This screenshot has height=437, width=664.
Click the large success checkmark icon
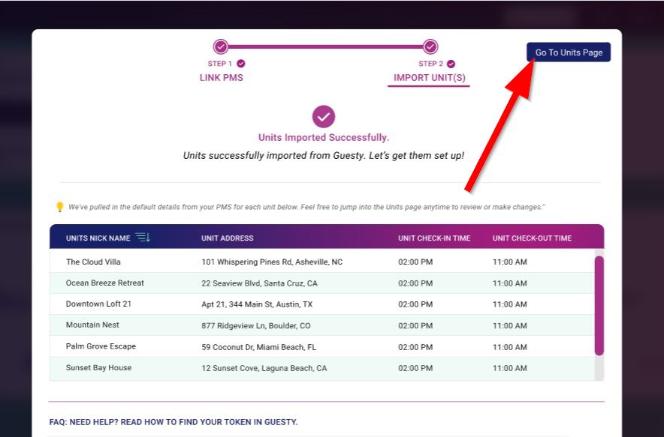click(x=324, y=117)
